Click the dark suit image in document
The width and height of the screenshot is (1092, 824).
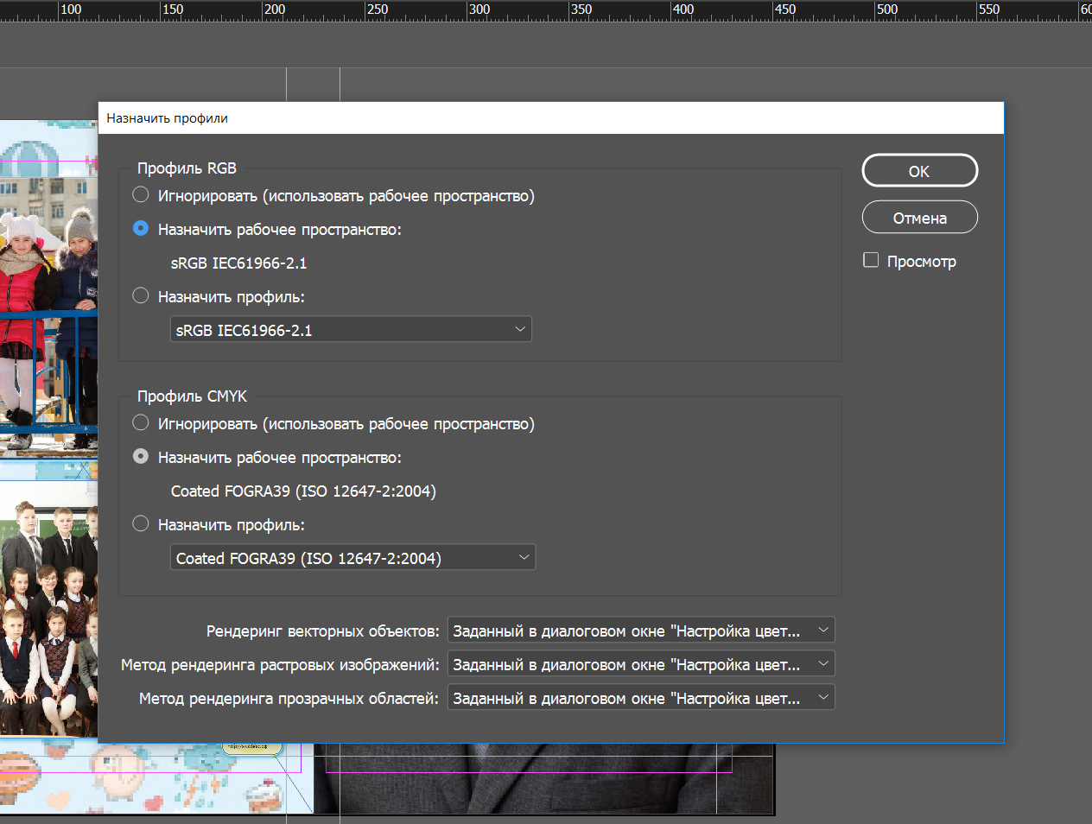tap(544, 778)
